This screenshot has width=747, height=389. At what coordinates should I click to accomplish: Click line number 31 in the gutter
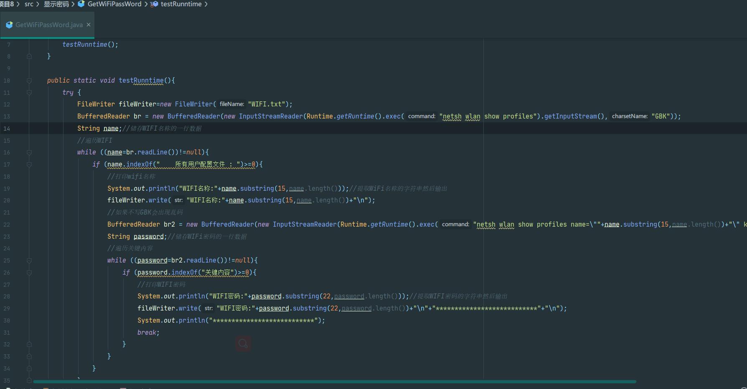7,333
